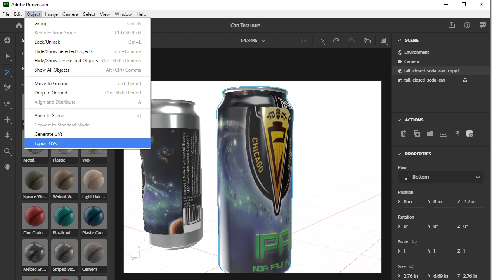Collapse the ACTIONS panel
This screenshot has width=492, height=280.
point(400,120)
